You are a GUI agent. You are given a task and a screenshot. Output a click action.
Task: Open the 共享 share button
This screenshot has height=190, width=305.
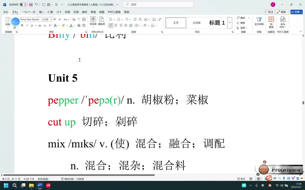[x=297, y=12]
